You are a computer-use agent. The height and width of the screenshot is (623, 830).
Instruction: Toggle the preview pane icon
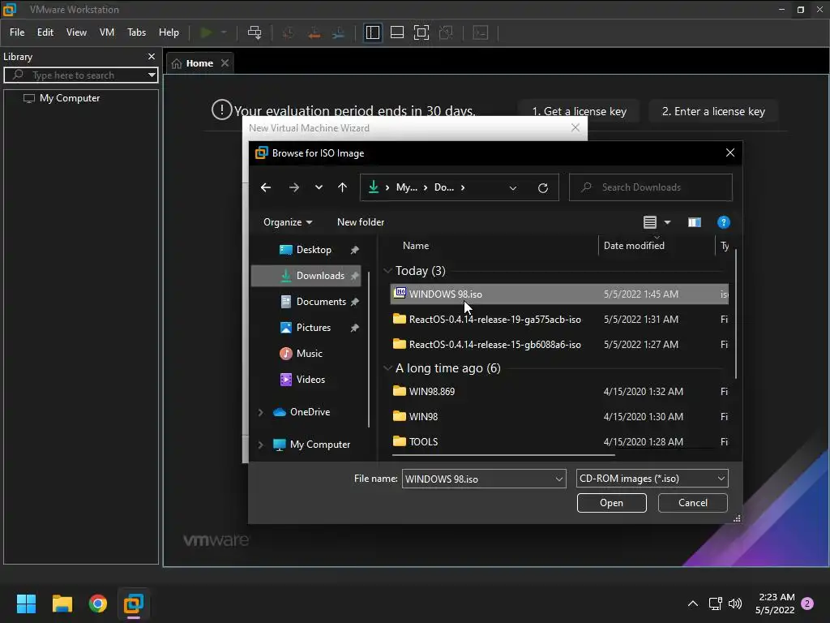(695, 222)
